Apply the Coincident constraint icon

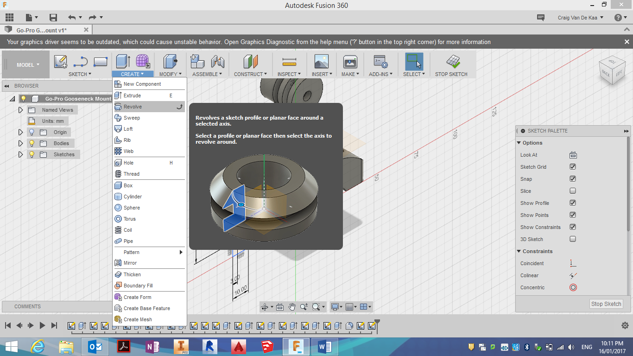[x=573, y=263]
